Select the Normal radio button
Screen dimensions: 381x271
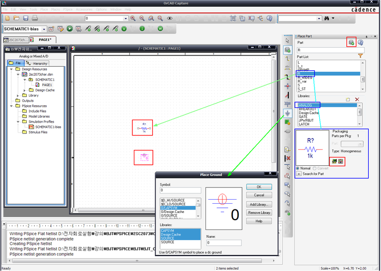pos(298,168)
